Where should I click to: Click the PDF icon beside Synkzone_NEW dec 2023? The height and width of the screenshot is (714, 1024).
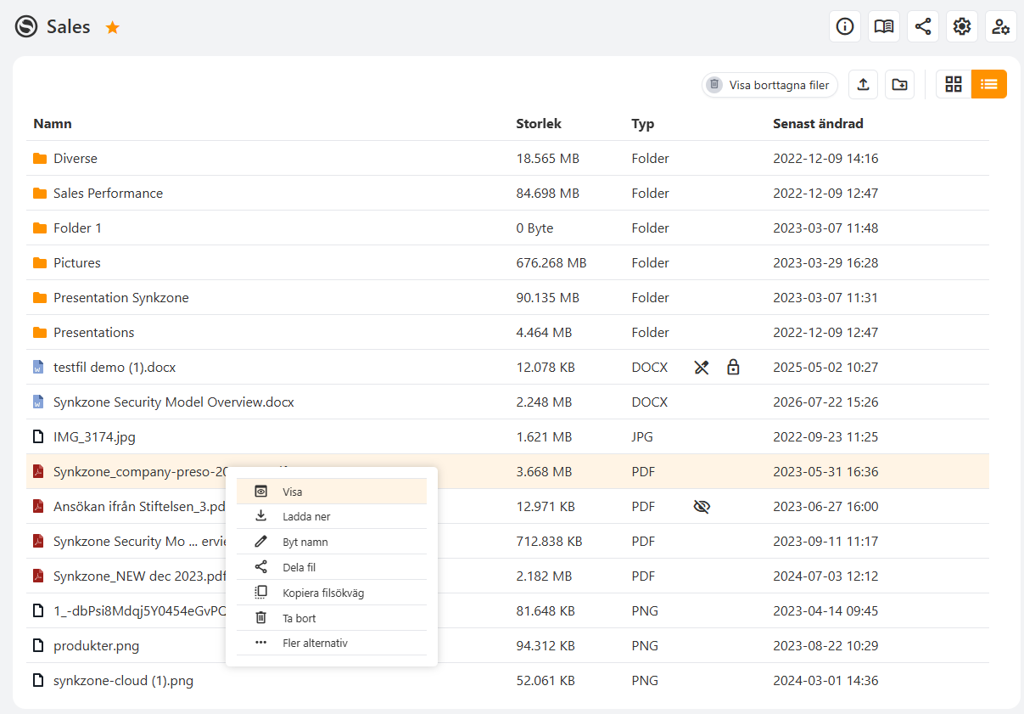click(38, 576)
